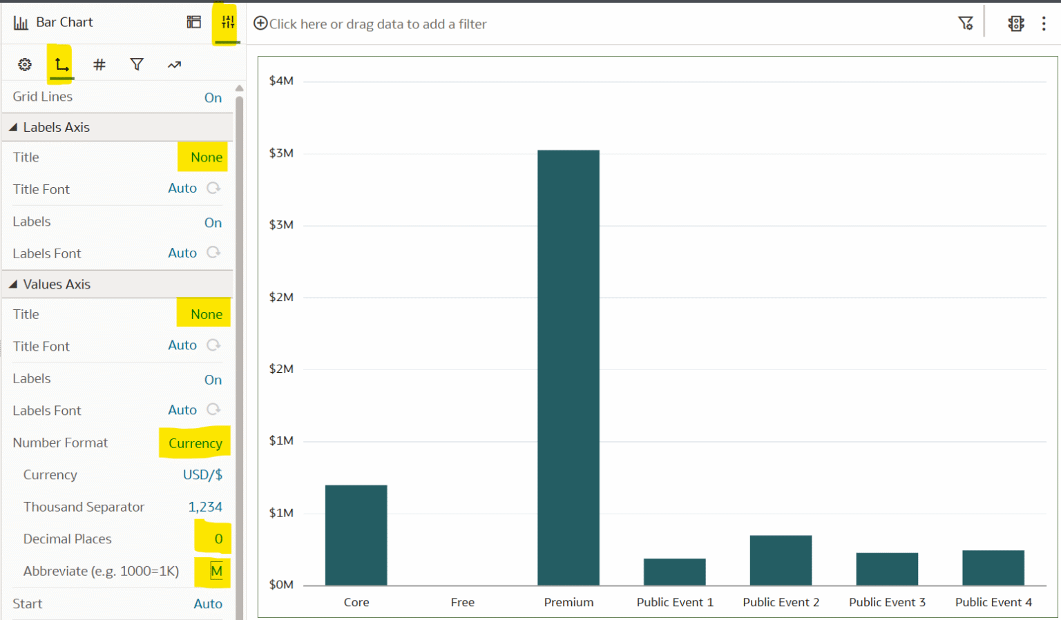Disable Labels under Values Axis
1061x620 pixels.
pos(213,379)
